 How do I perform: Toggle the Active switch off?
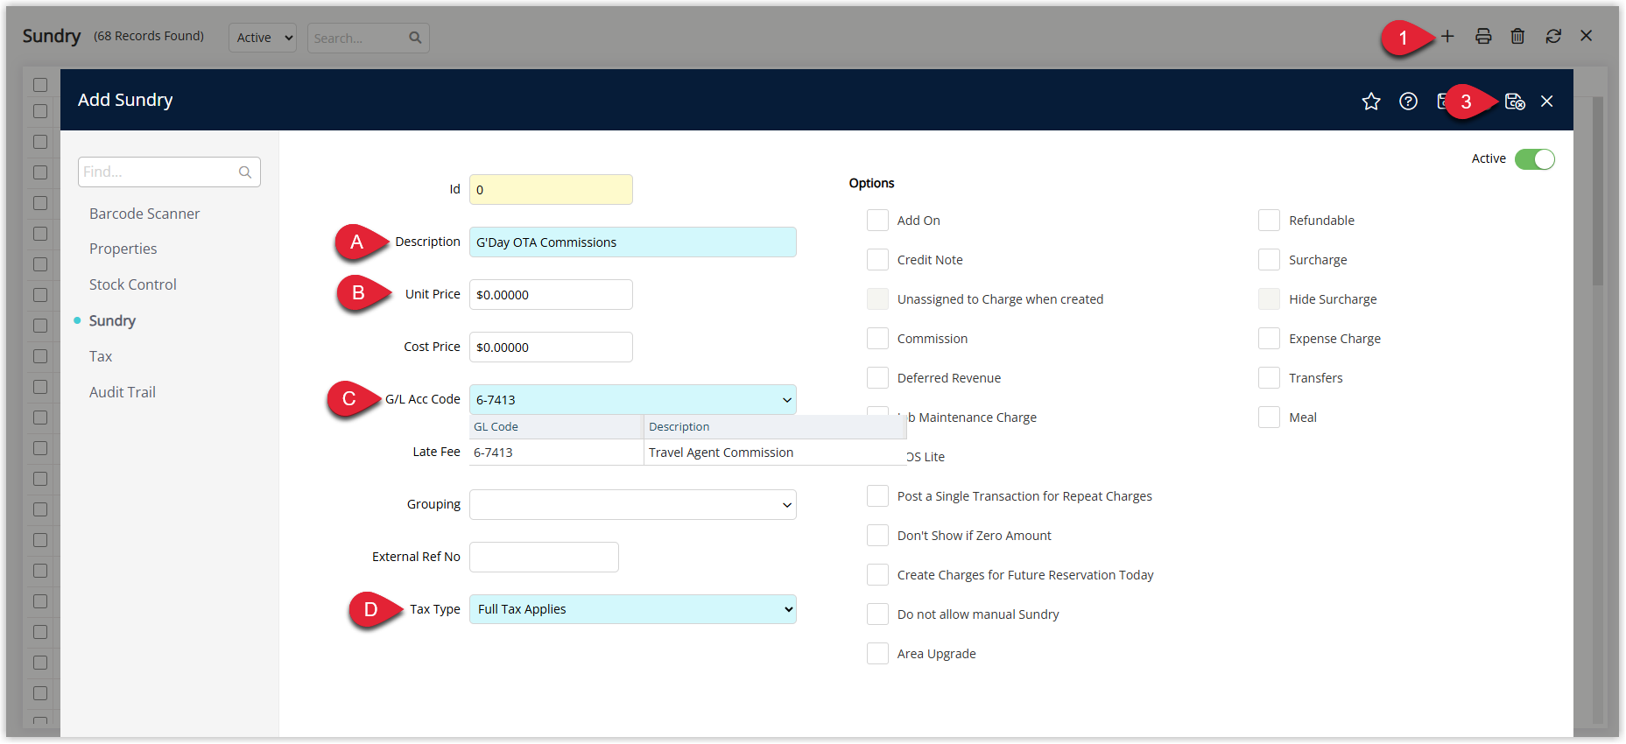pos(1535,159)
